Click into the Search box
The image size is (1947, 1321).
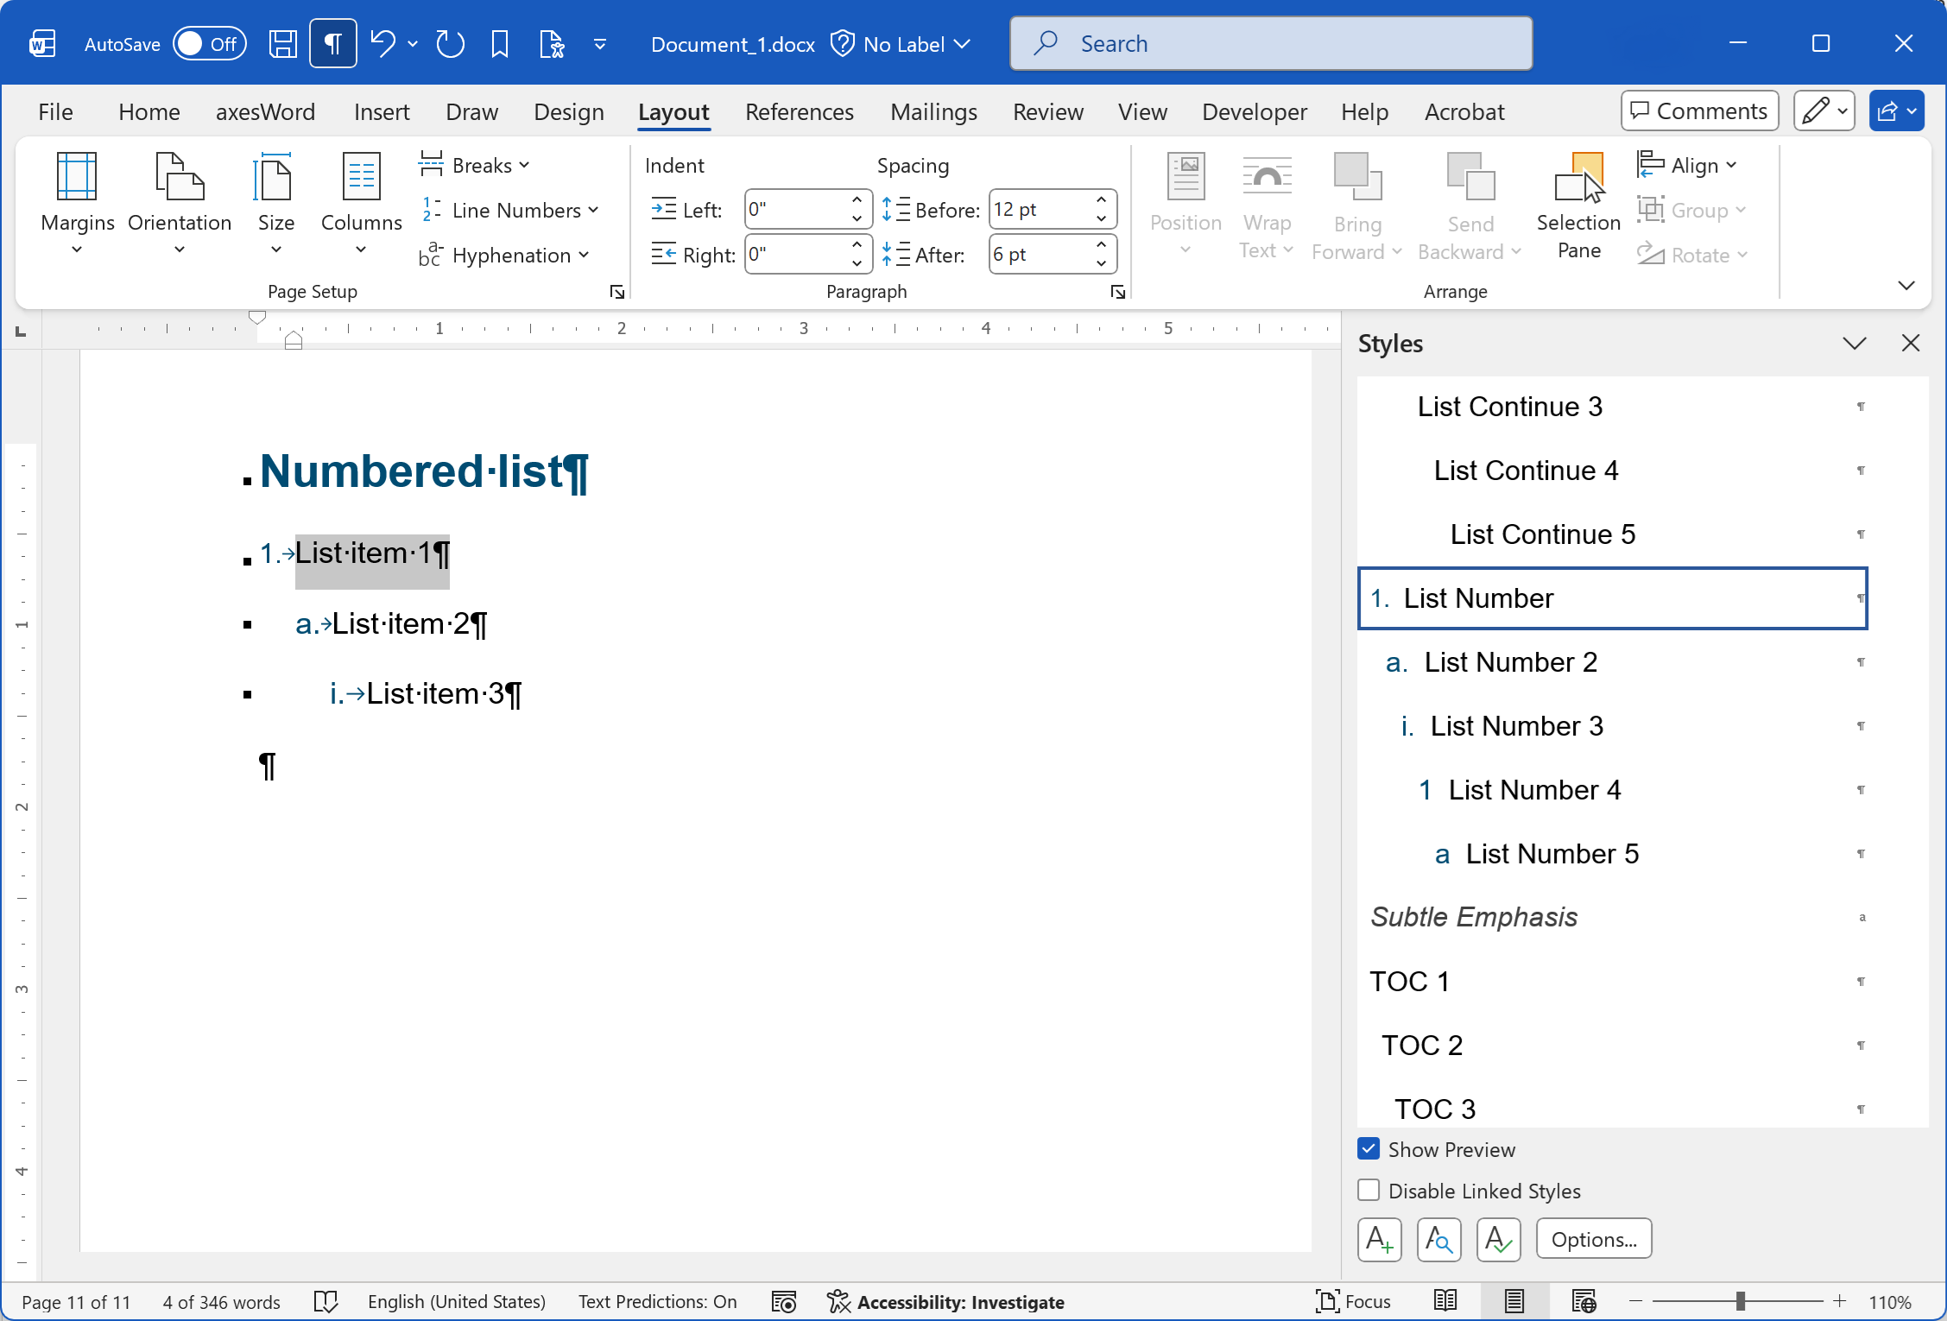1271,44
